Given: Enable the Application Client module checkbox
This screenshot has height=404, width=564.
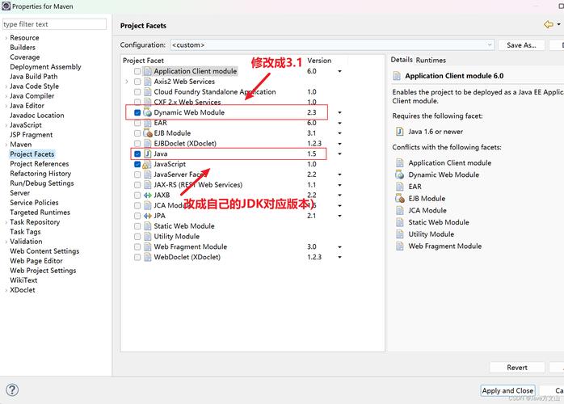Looking at the screenshot, I should 137,71.
